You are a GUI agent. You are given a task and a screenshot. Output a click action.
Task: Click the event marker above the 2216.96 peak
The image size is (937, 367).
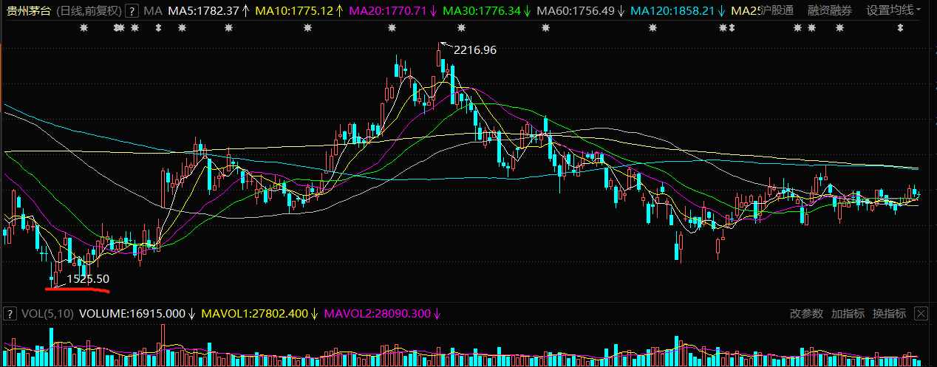click(x=461, y=28)
